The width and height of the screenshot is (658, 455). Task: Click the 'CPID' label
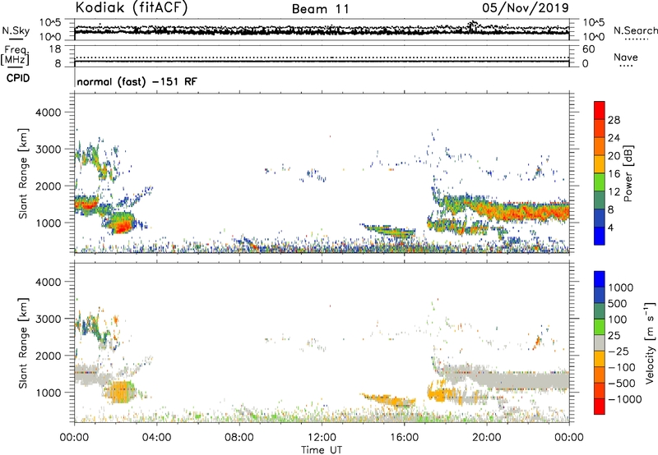pos(18,78)
